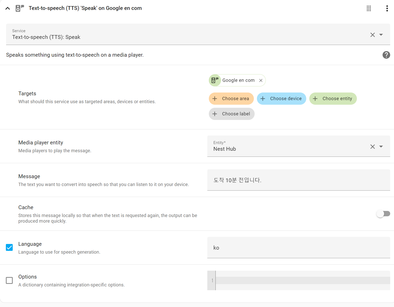Open the service help question icon
394x307 pixels.
tap(386, 55)
